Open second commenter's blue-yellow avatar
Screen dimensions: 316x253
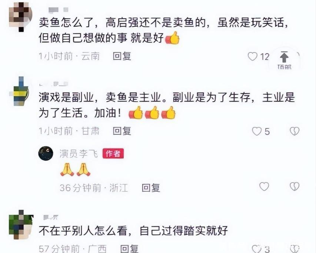(x=19, y=91)
